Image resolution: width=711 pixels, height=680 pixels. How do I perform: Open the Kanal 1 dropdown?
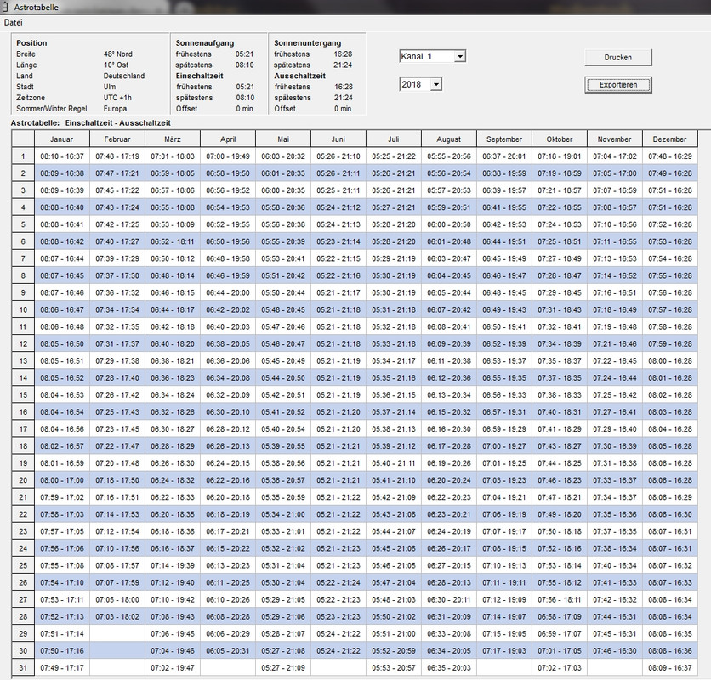[x=460, y=56]
